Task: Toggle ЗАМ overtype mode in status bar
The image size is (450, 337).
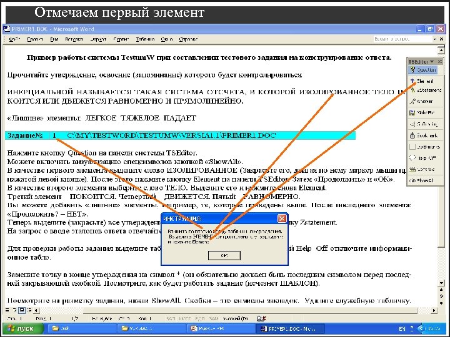Action: point(214,319)
